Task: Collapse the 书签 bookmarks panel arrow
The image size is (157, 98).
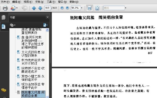Action: pos(47,17)
